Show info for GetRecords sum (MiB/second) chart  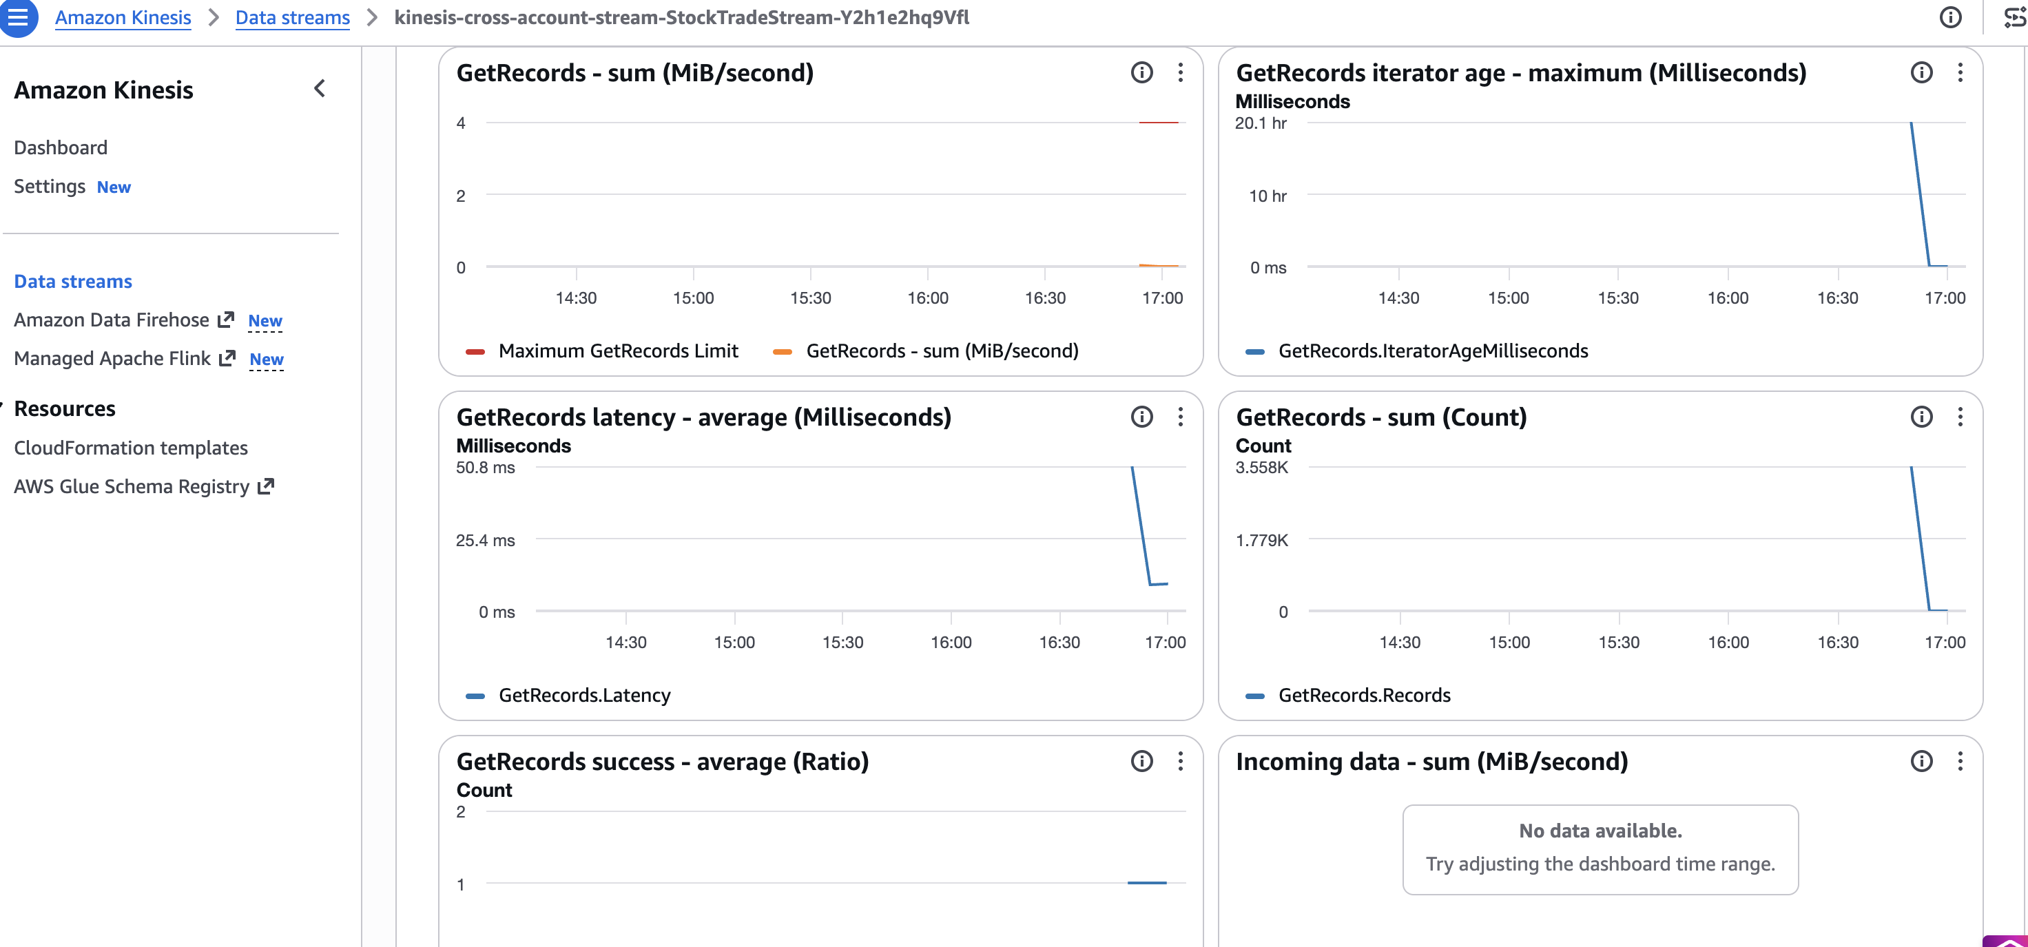[1141, 72]
